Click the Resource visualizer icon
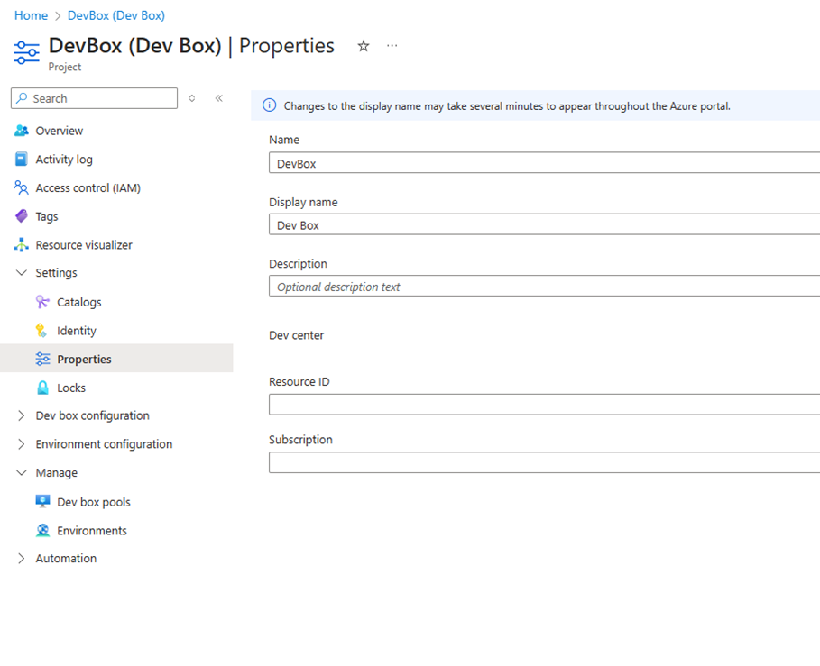820x666 pixels. pos(22,244)
